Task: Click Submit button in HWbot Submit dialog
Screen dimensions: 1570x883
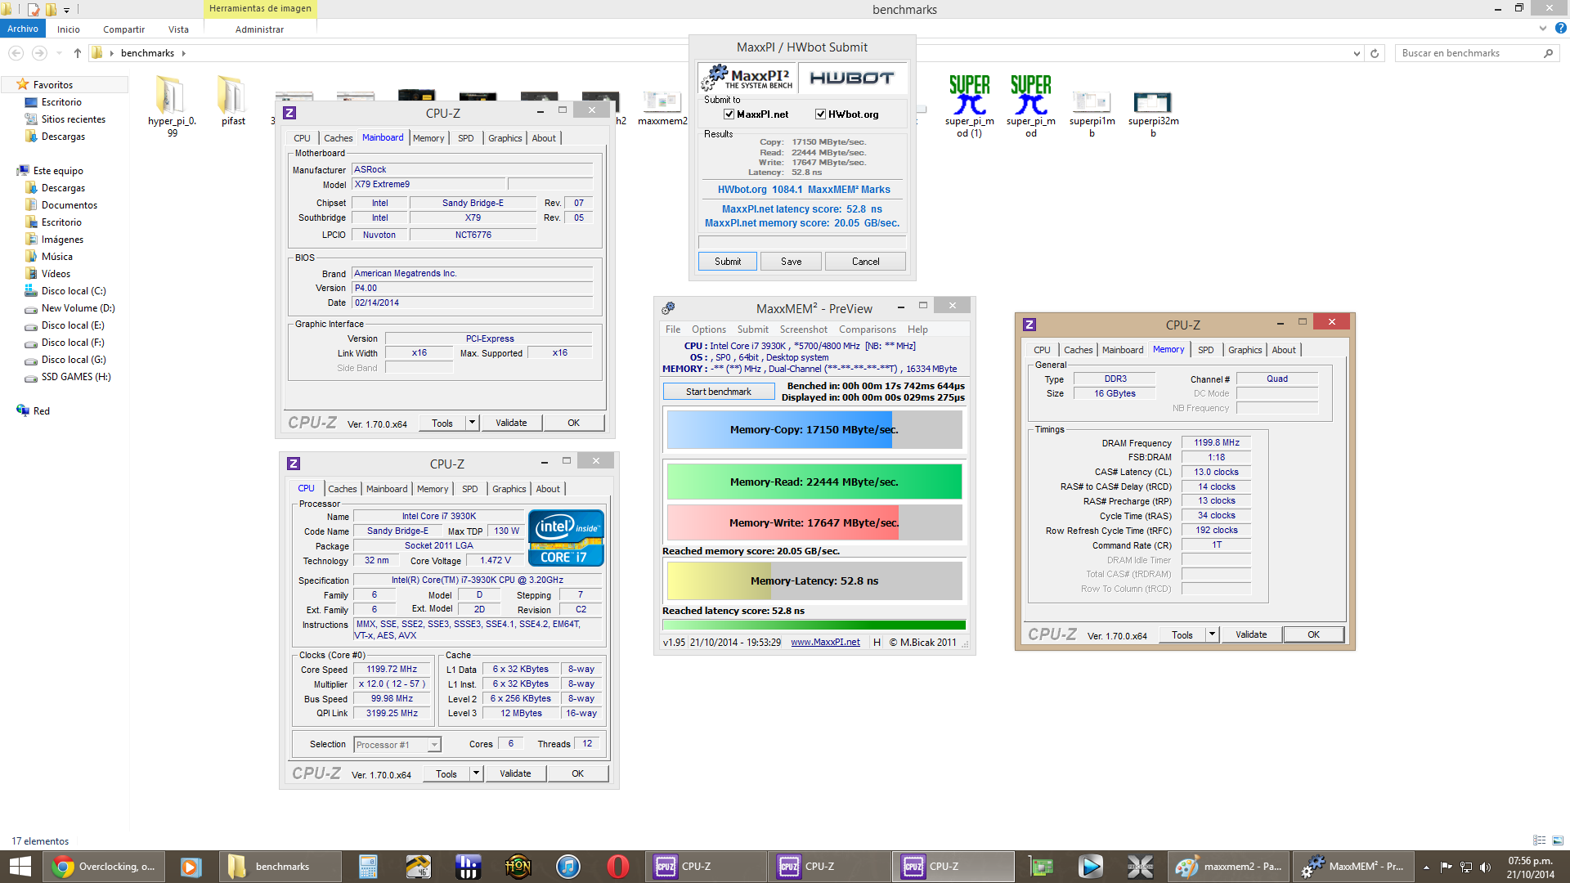Action: point(727,262)
